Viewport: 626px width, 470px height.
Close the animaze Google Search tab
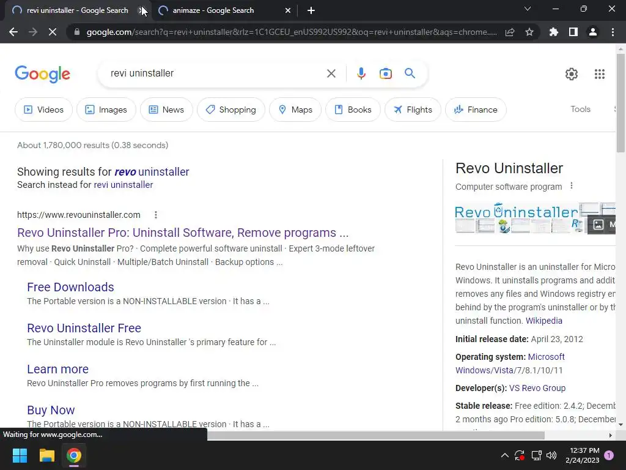coord(288,10)
